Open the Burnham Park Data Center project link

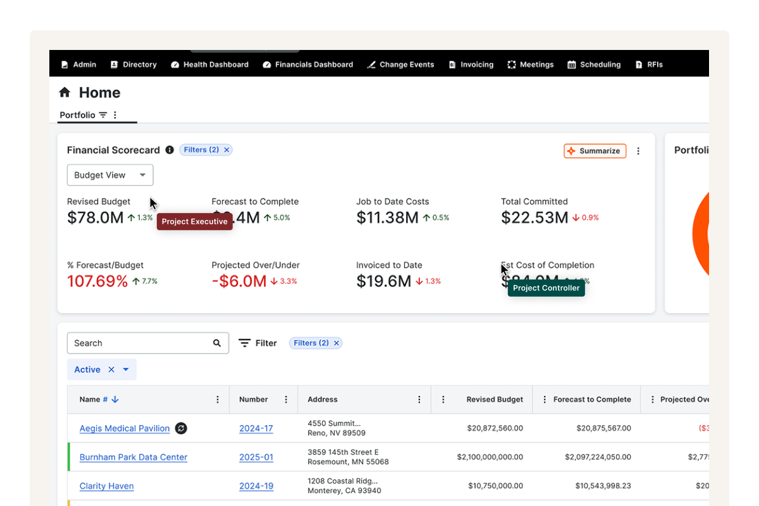(x=133, y=457)
